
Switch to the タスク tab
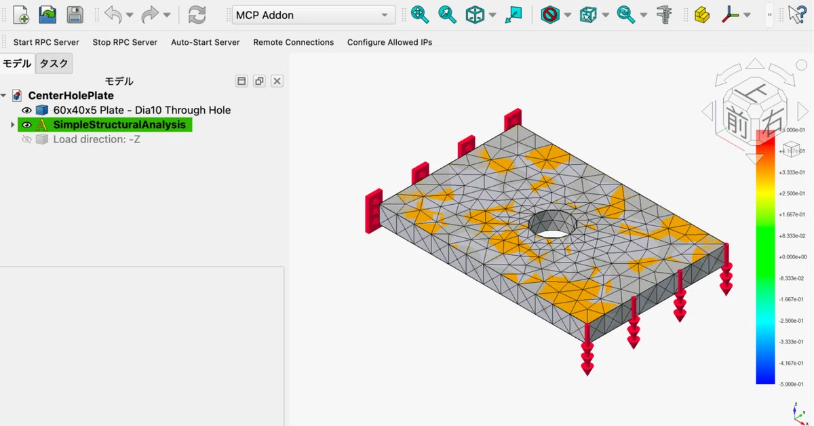(54, 64)
